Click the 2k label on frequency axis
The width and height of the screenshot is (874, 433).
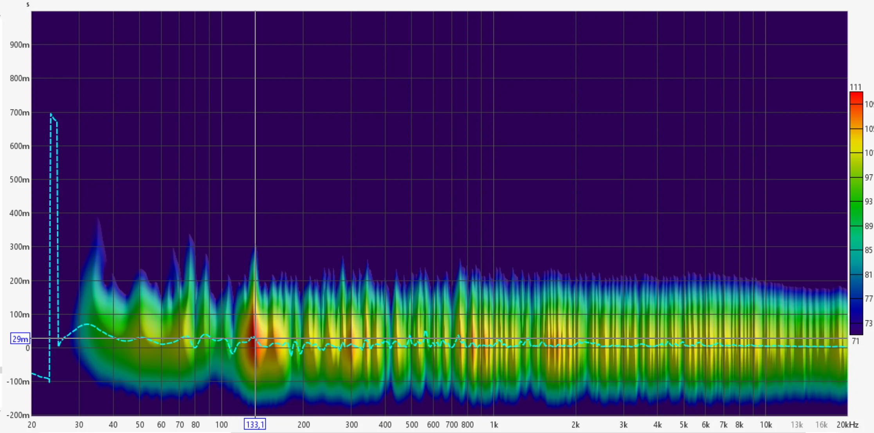click(x=575, y=425)
